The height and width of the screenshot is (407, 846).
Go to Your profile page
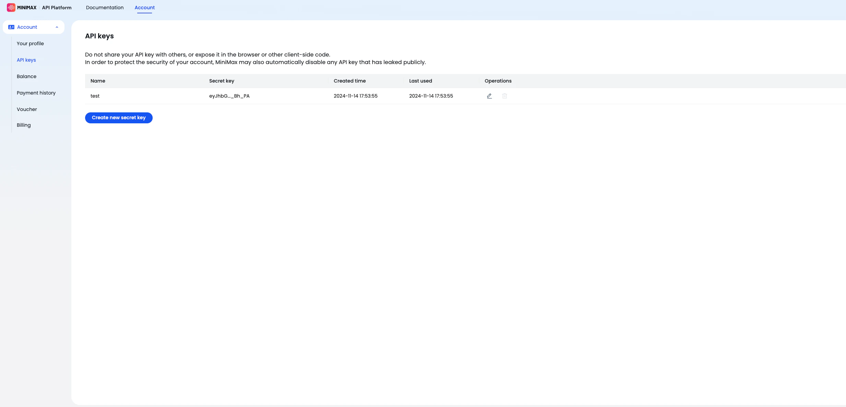click(x=30, y=44)
